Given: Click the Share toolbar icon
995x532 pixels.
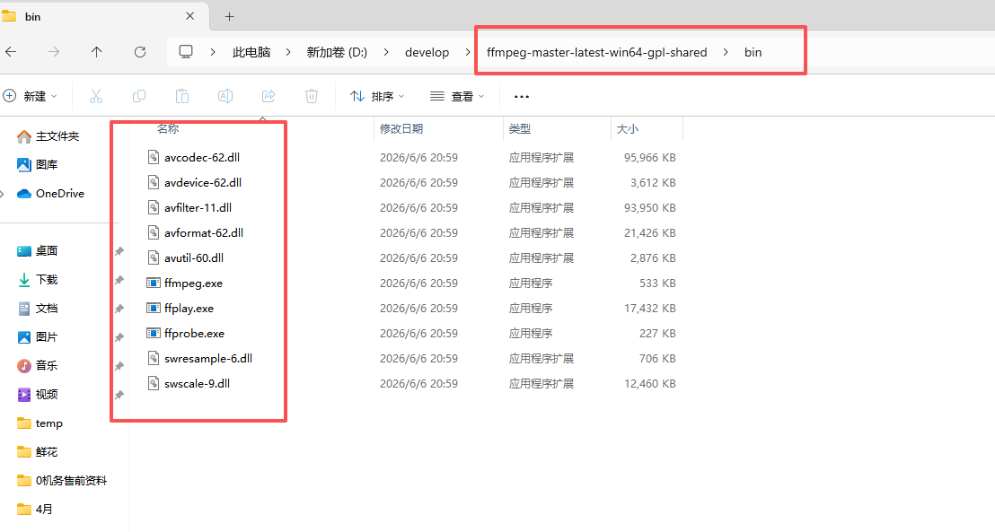Looking at the screenshot, I should (x=269, y=96).
